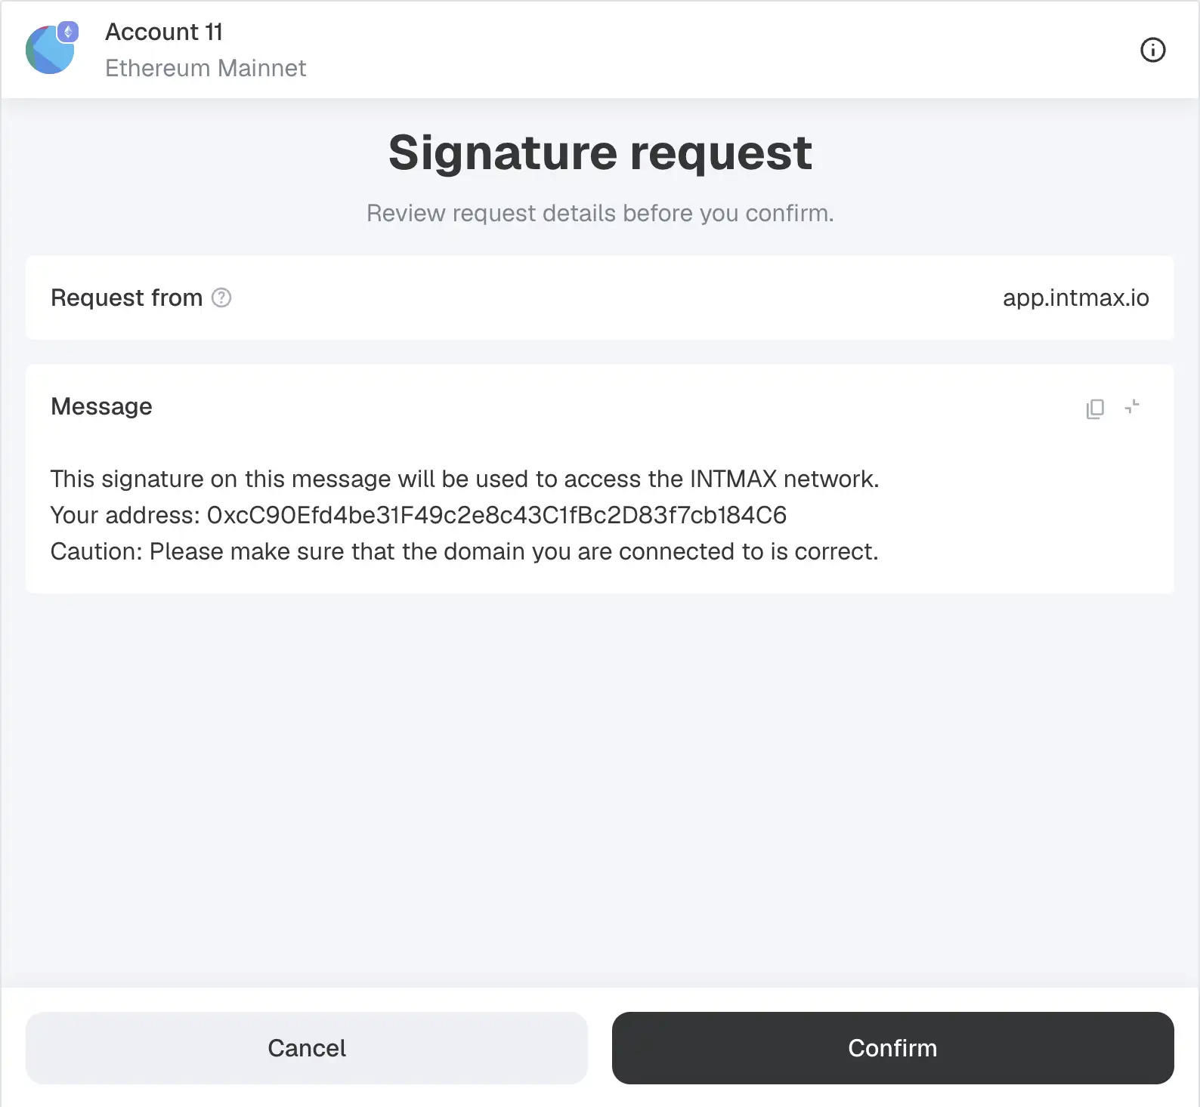Click the info icon in the header
Image resolution: width=1200 pixels, height=1107 pixels.
(1152, 51)
